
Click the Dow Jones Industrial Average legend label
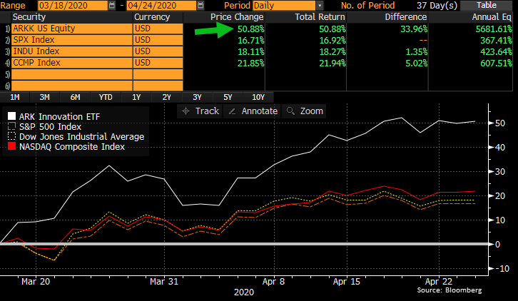click(81, 137)
